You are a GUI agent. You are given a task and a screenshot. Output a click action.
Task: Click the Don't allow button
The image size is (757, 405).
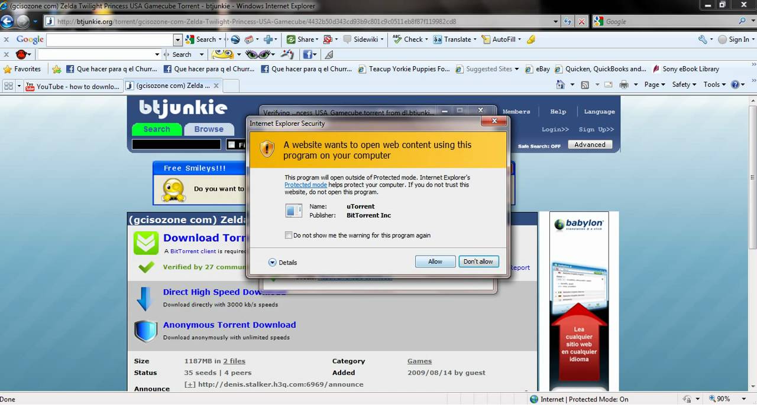478,262
